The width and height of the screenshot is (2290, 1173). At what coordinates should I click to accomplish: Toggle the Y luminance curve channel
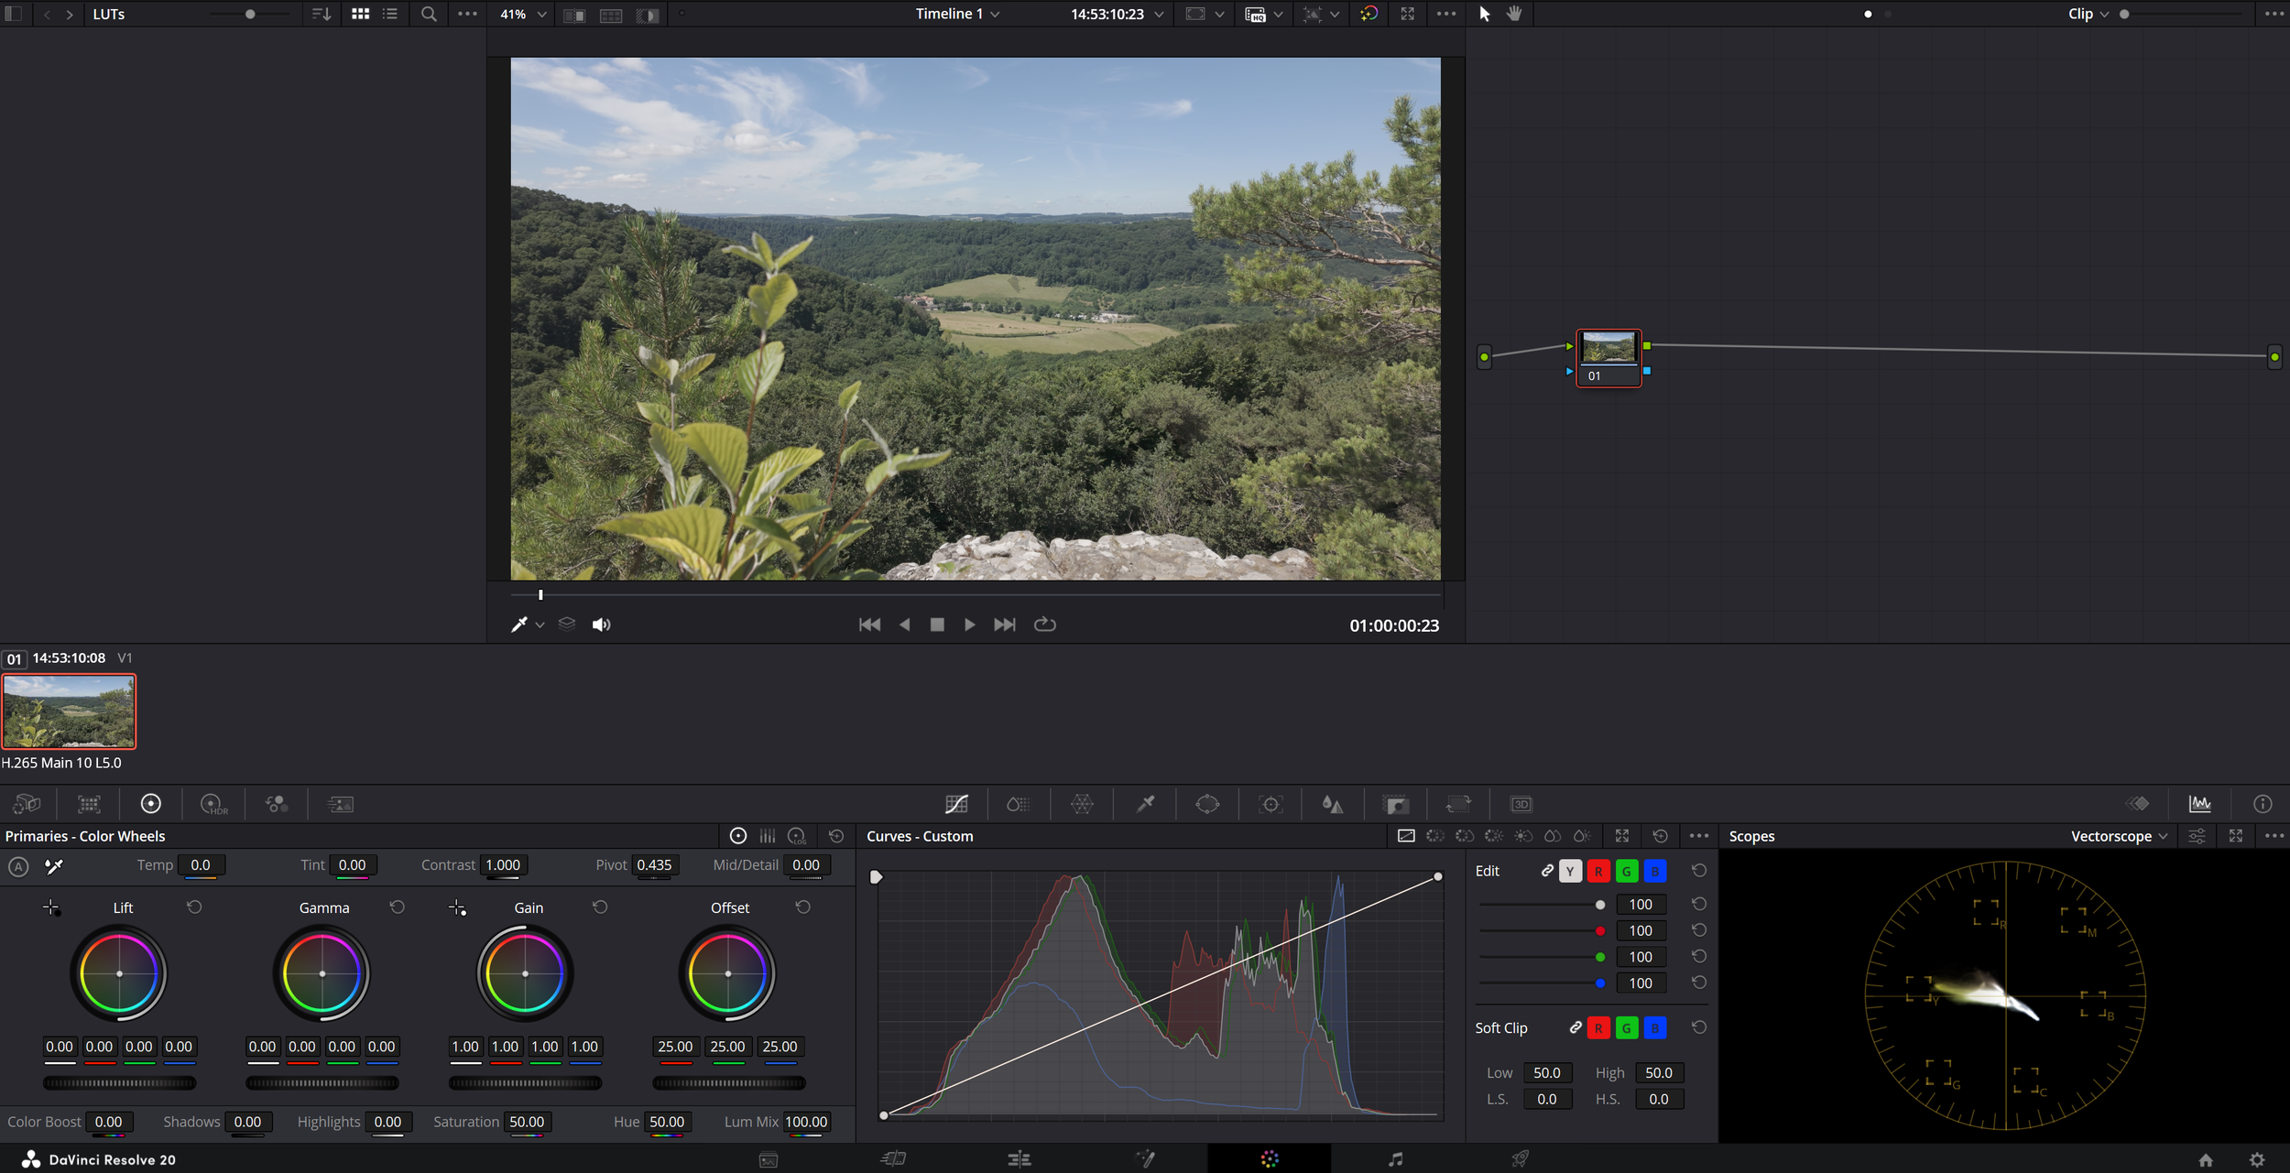[x=1570, y=871]
